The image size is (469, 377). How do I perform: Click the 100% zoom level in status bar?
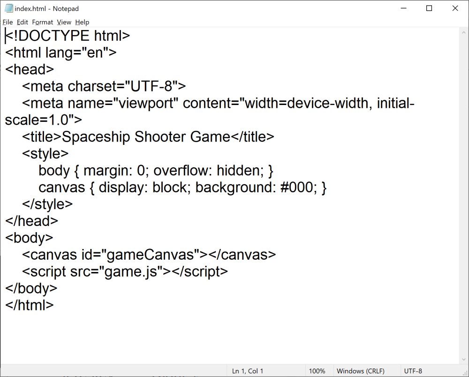coord(317,371)
